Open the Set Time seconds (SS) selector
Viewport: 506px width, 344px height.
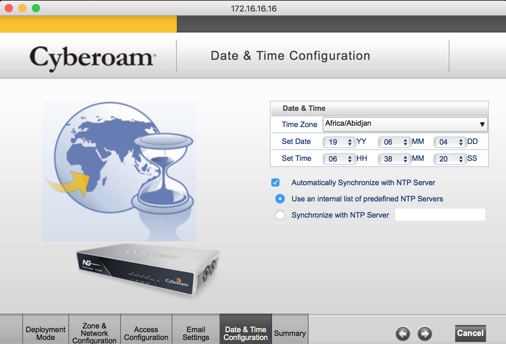point(450,159)
